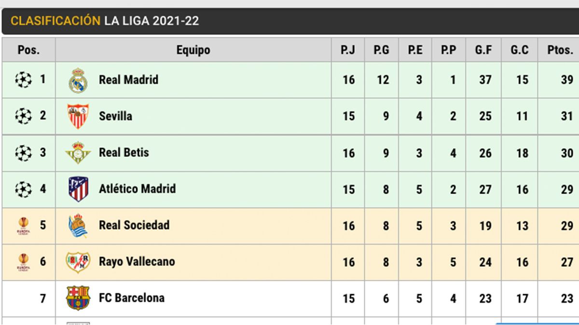Image resolution: width=579 pixels, height=325 pixels.
Task: Click the Real Madrid crest icon
Action: pos(78,80)
